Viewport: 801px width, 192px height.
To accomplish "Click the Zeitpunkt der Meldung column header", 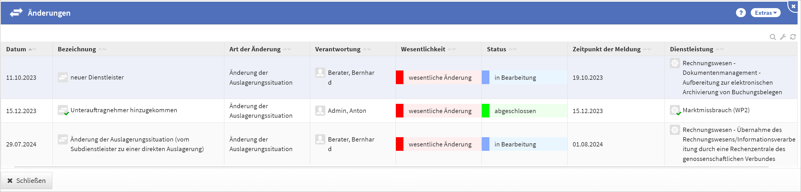I will (x=606, y=49).
